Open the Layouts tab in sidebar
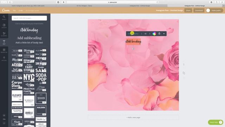Viewport: 225px width, 127px height. pos(4,26)
